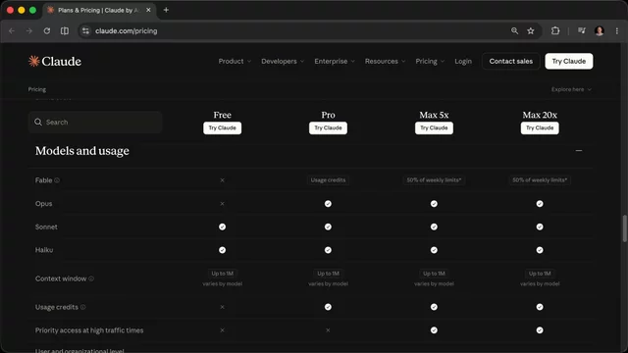Open the Enterprise dropdown menu
Image resolution: width=628 pixels, height=353 pixels.
[x=335, y=61]
